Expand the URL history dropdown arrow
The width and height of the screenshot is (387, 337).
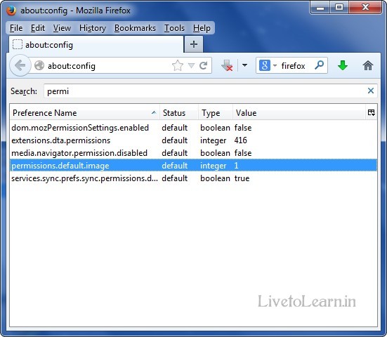point(191,65)
